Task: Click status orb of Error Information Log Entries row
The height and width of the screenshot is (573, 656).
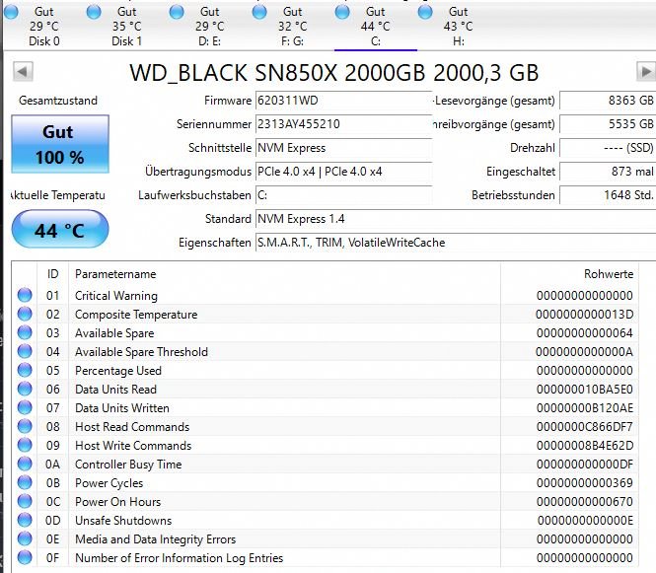Action: click(x=25, y=557)
